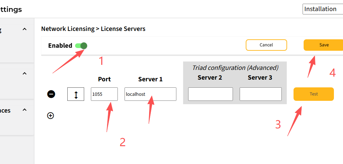The image size is (343, 164).
Task: Collapse the topmost sidebar section chevron
Action: point(24,29)
